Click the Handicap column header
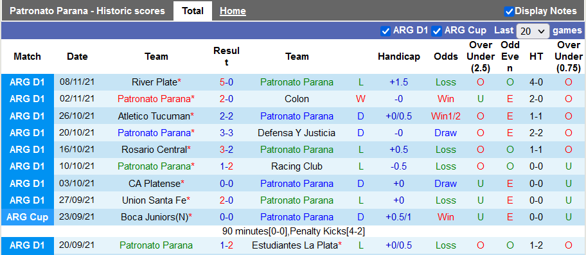The width and height of the screenshot is (586, 255). [x=399, y=57]
